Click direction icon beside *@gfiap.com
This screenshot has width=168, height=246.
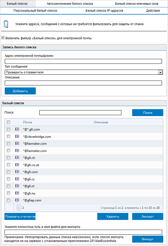17,200
